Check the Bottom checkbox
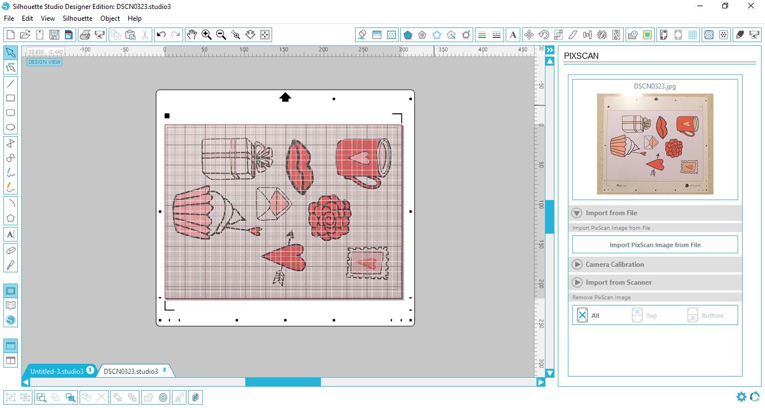The height and width of the screenshot is (408, 765). pos(692,315)
